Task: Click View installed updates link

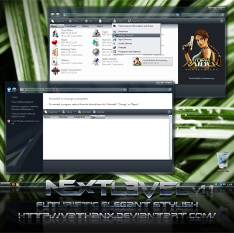Action: pos(22,102)
